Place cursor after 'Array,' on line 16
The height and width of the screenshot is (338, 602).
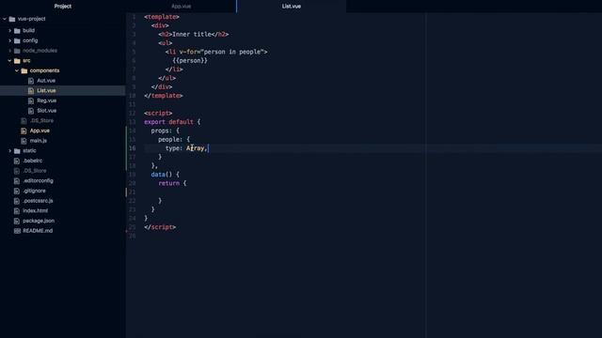pos(208,148)
